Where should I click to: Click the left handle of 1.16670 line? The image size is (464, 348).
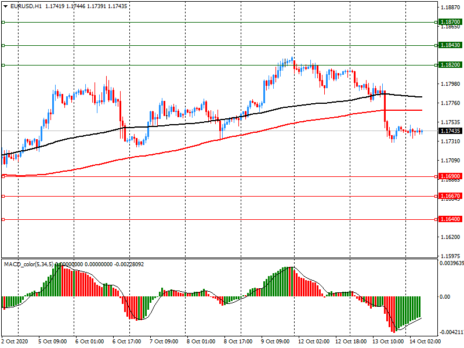click(x=3, y=196)
